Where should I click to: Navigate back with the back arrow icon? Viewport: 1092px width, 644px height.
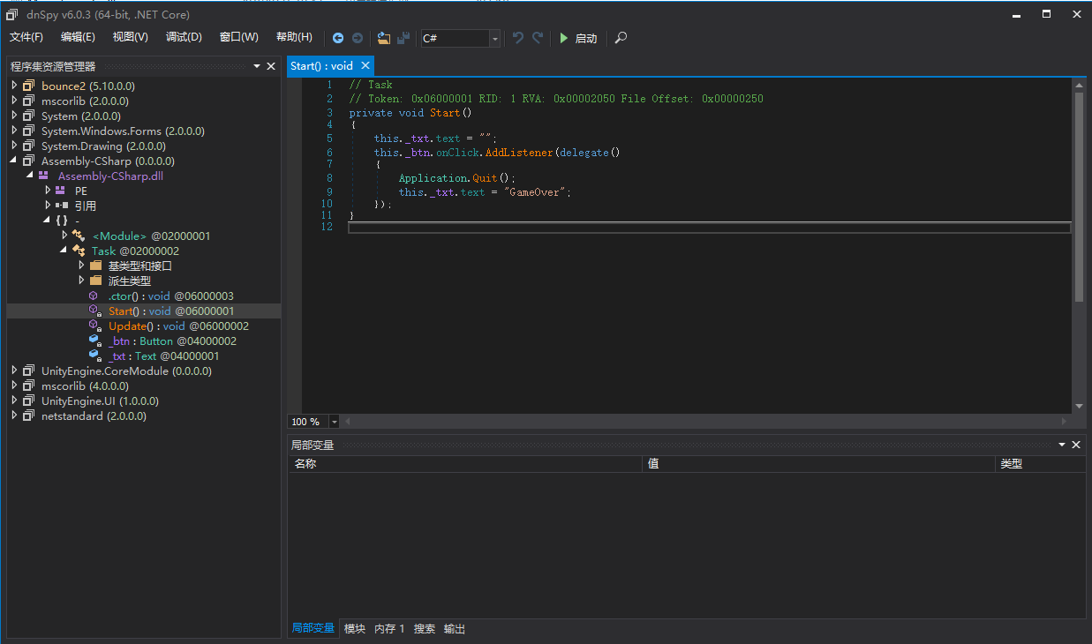(338, 38)
